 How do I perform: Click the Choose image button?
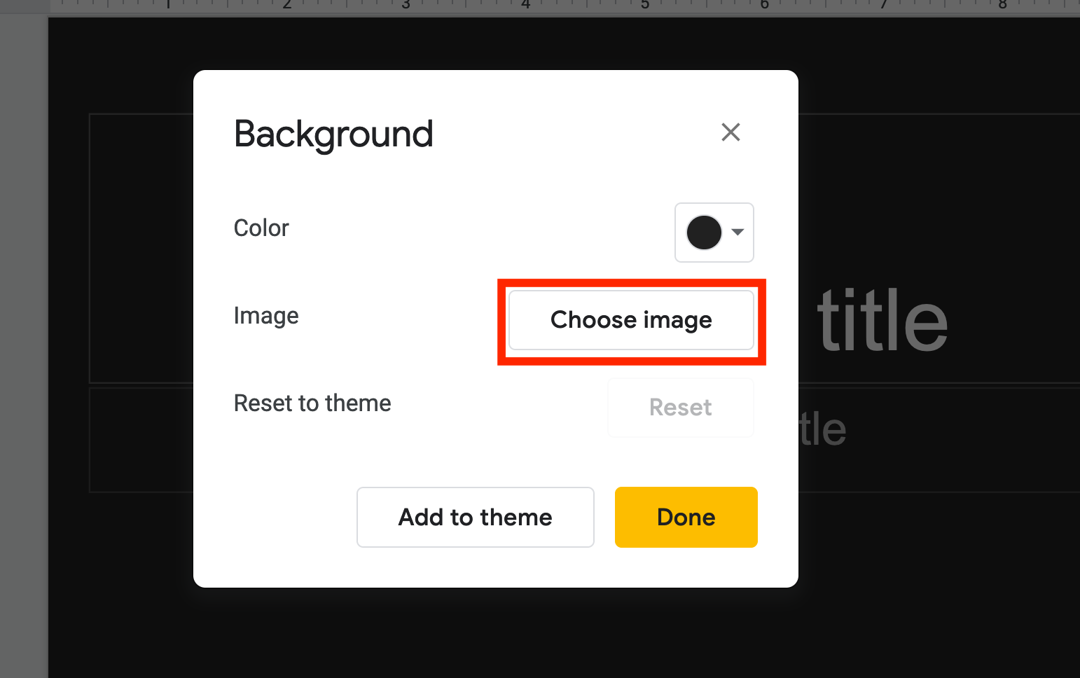[631, 320]
